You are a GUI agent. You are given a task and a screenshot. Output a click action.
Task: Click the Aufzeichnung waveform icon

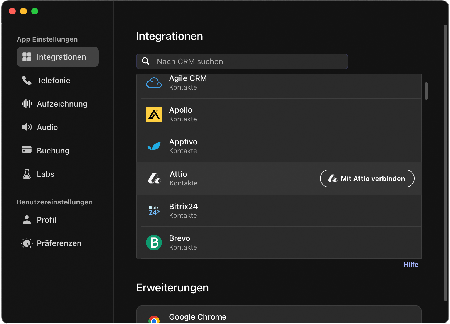click(x=27, y=104)
